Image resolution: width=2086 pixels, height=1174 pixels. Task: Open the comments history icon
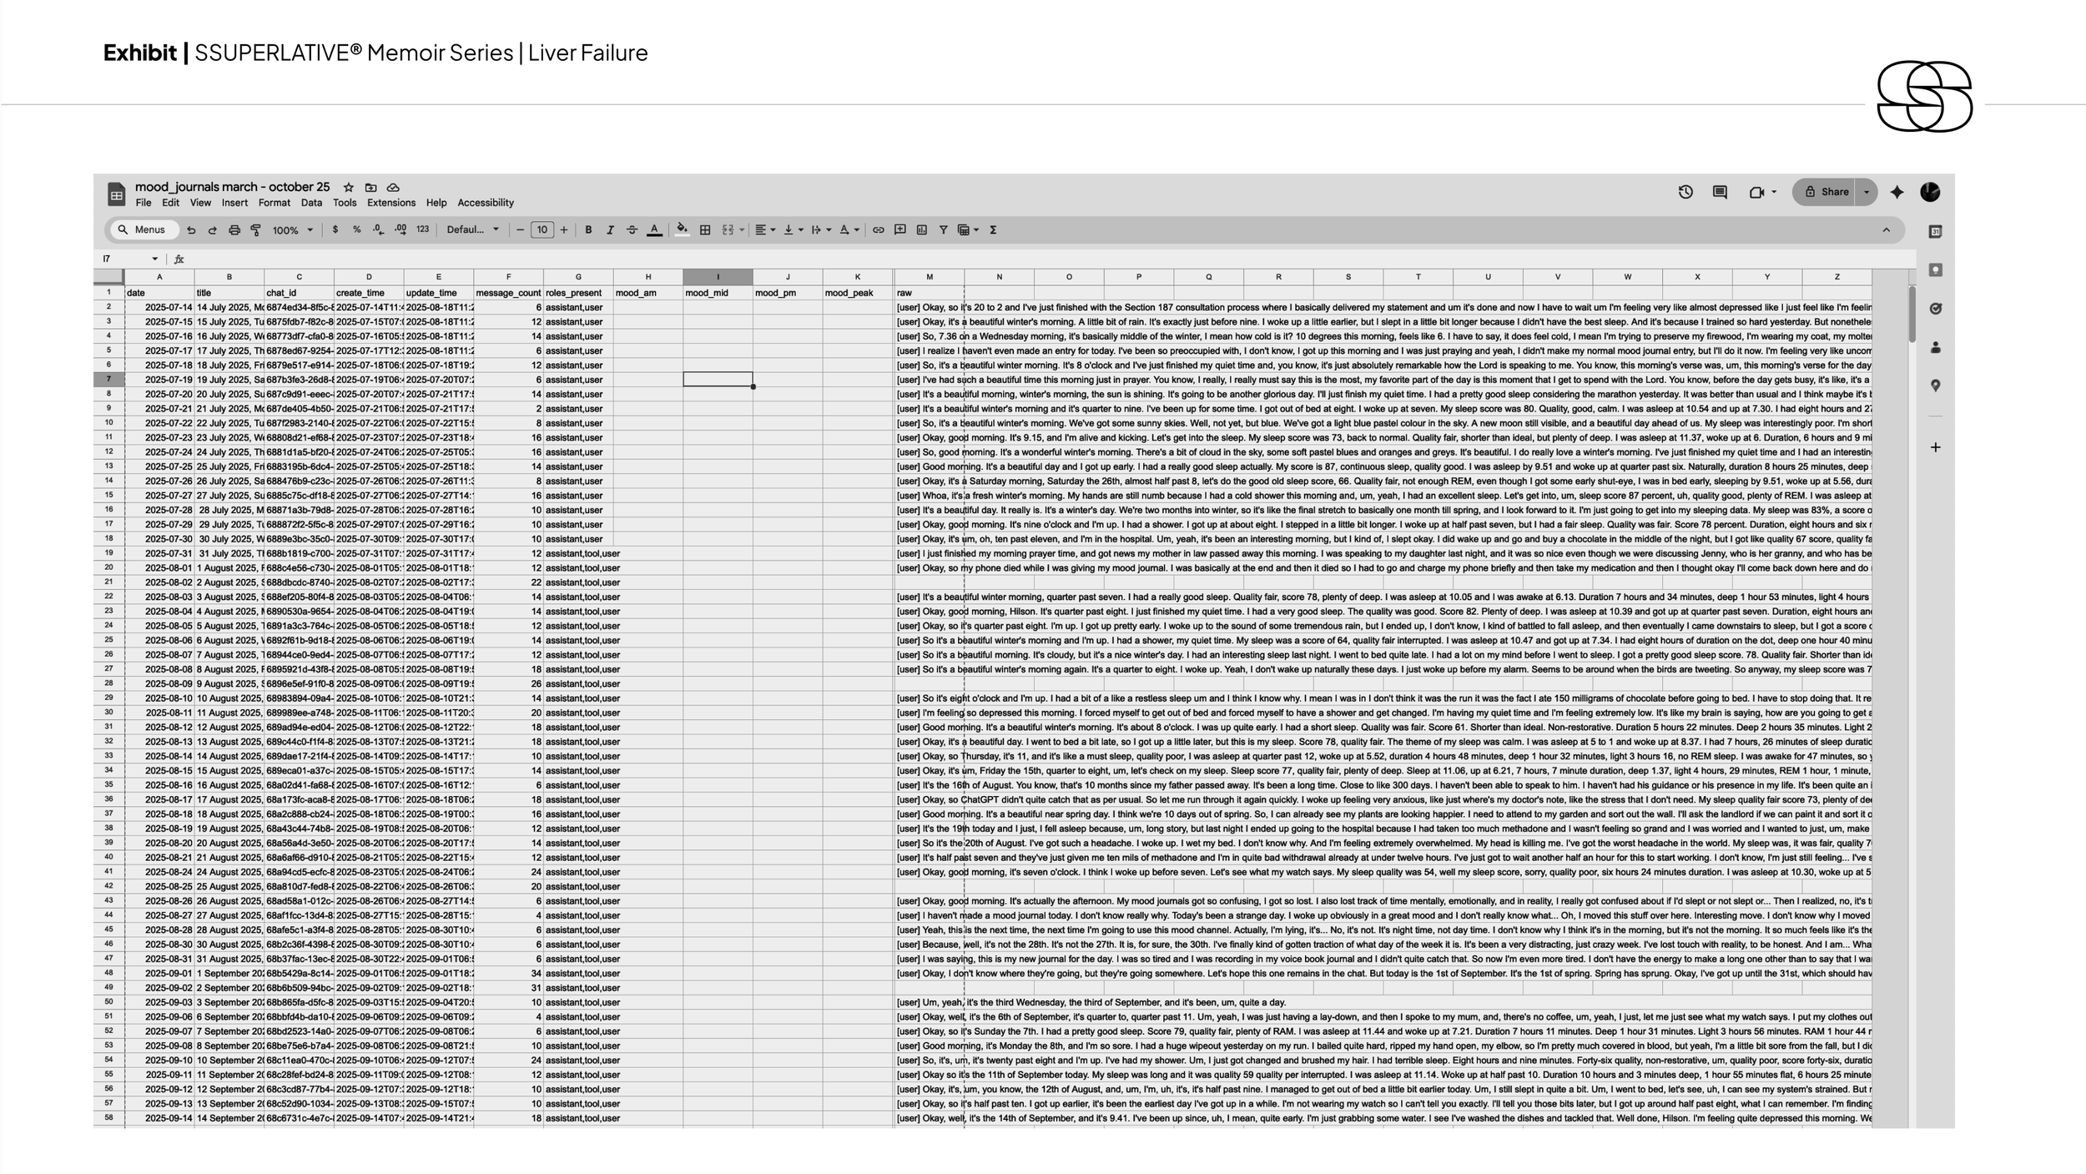pyautogui.click(x=1720, y=192)
